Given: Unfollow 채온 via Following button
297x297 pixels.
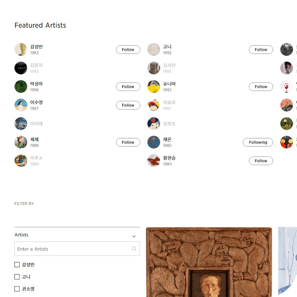Looking at the screenshot, I should 258,142.
